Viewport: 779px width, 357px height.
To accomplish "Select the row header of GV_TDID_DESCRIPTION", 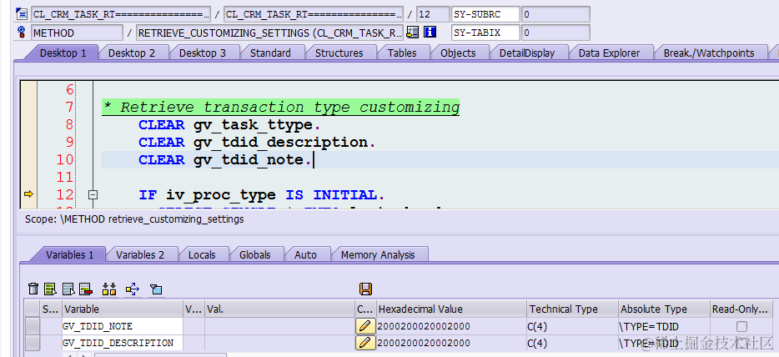I will [x=33, y=343].
